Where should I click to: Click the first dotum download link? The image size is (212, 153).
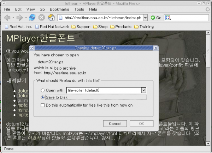(x=23, y=91)
